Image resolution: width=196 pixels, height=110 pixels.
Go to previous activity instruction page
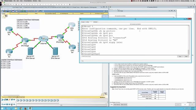(178, 105)
